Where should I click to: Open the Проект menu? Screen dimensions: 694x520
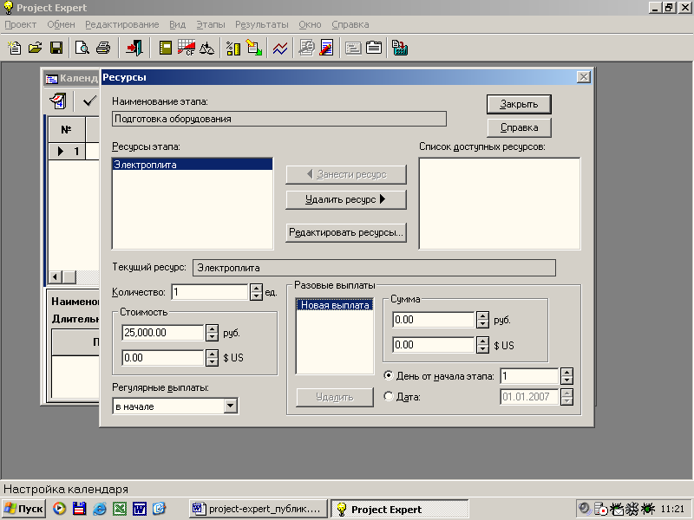coord(20,24)
